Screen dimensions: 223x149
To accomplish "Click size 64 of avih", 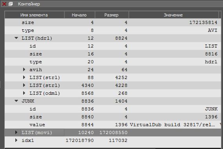I will [x=124, y=69].
